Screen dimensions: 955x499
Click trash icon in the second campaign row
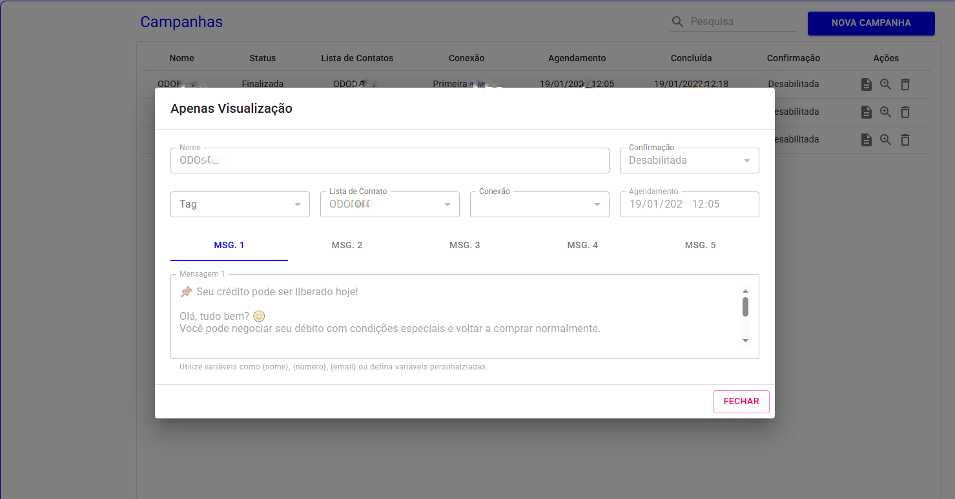click(905, 112)
